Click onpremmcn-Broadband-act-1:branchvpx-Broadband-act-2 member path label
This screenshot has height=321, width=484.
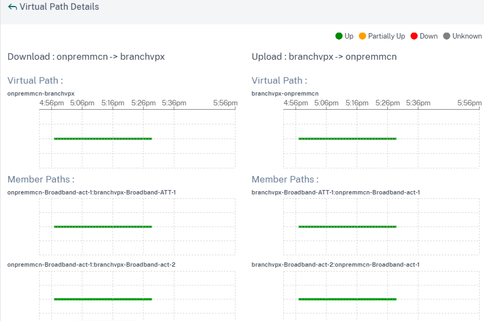pos(91,265)
